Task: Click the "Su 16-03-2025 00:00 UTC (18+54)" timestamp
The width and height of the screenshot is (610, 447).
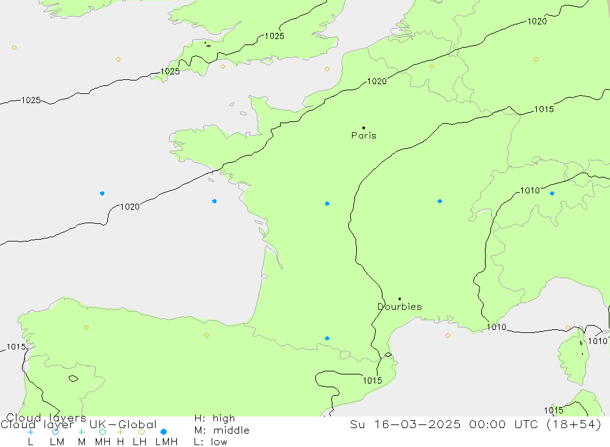Action: coord(475,424)
